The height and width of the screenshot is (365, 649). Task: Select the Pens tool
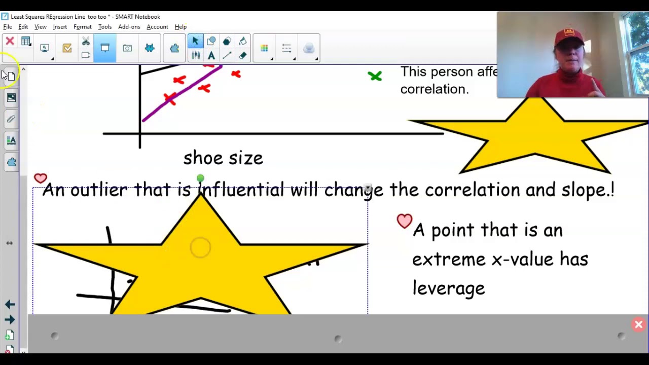195,55
